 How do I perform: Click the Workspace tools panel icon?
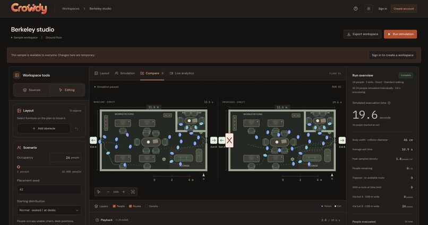click(x=17, y=75)
